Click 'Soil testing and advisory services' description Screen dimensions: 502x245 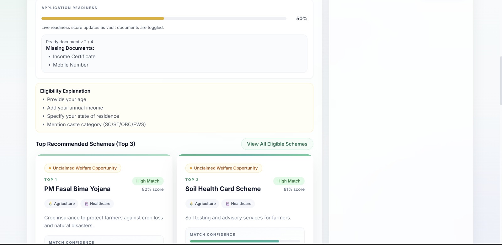(238, 218)
